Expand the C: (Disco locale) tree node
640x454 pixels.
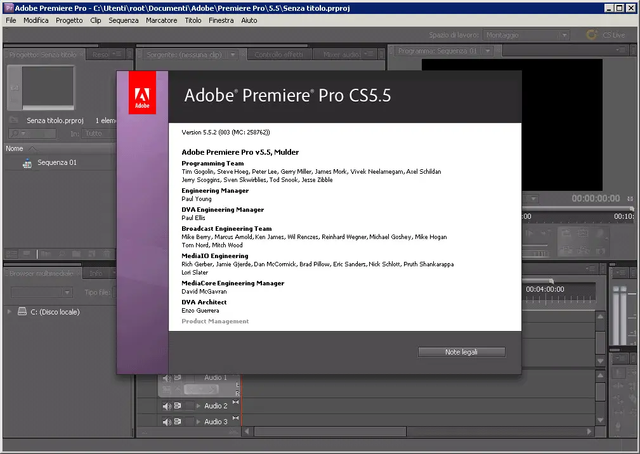[10, 312]
